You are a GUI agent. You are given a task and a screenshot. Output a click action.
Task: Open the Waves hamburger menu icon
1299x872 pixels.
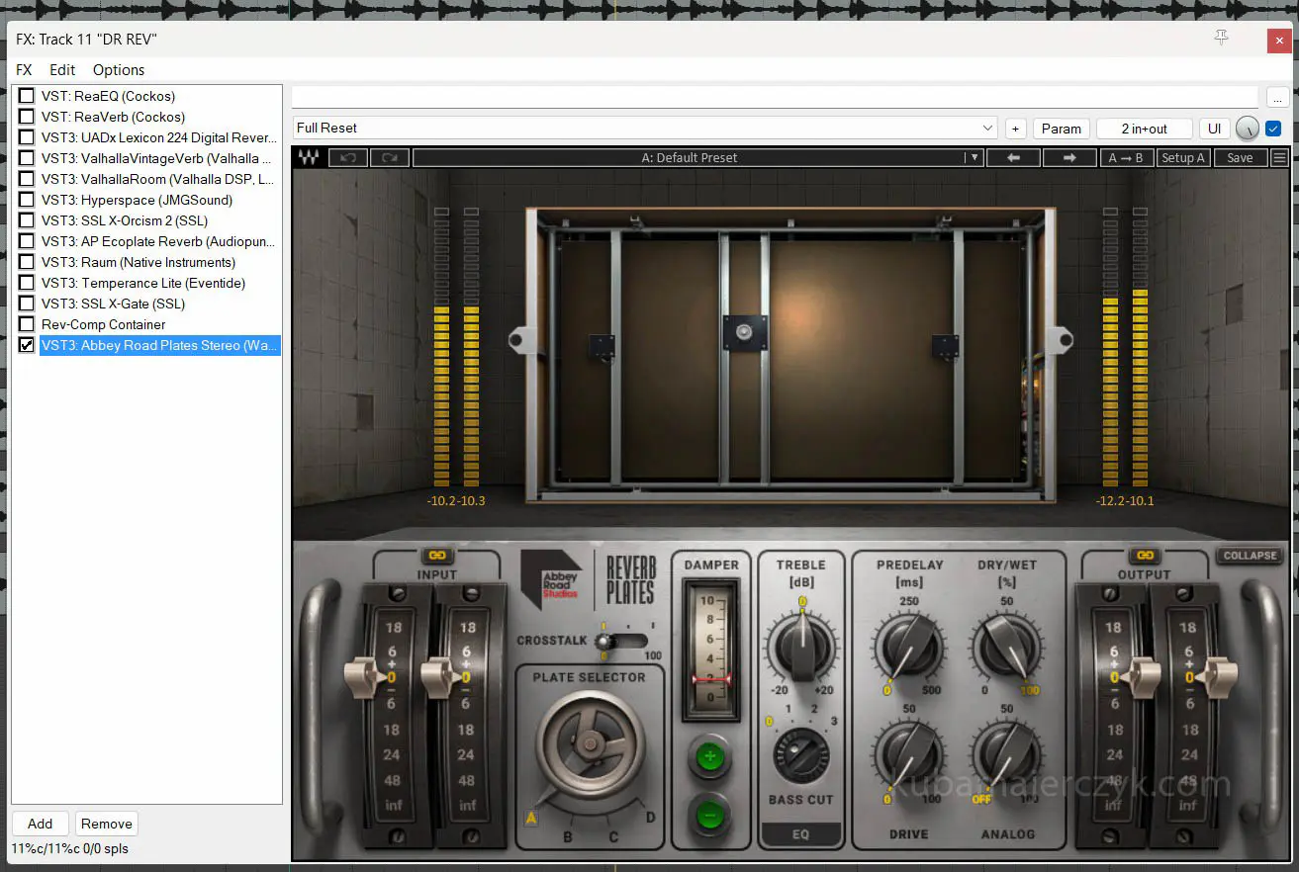point(1279,158)
